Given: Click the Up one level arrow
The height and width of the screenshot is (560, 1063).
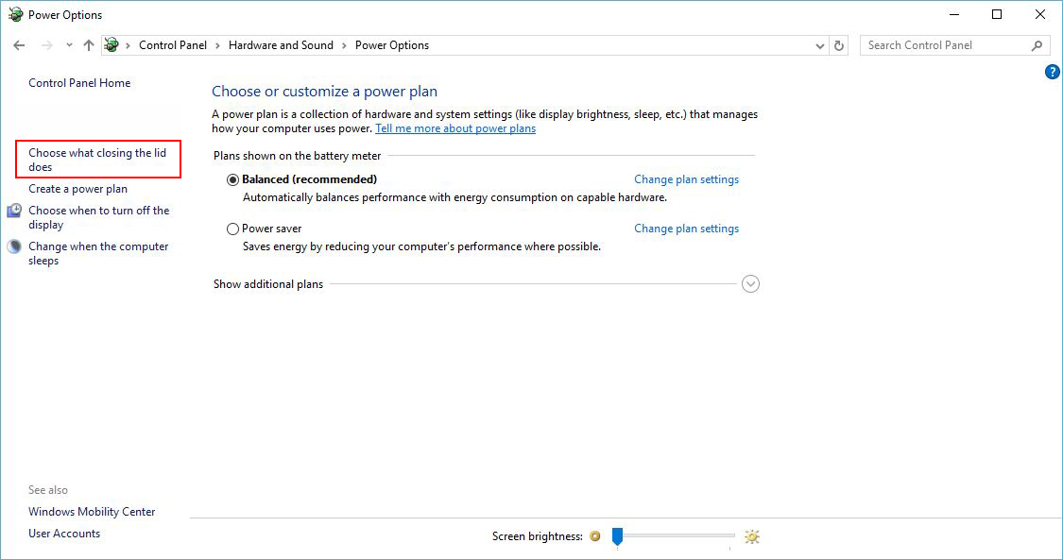Looking at the screenshot, I should 89,45.
